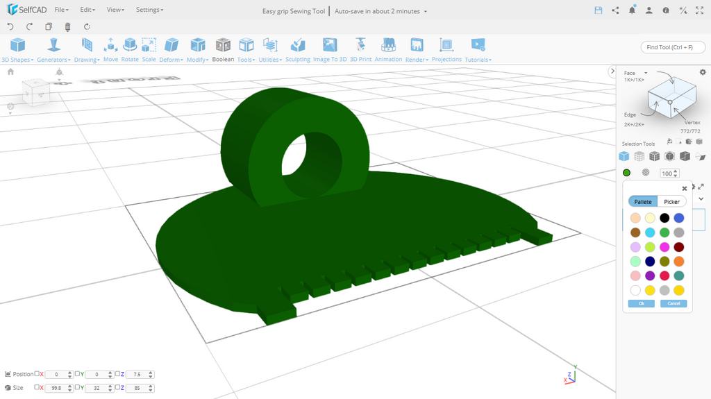Enable solid wireframe view mode cube
The image size is (711, 399).
[x=654, y=156]
